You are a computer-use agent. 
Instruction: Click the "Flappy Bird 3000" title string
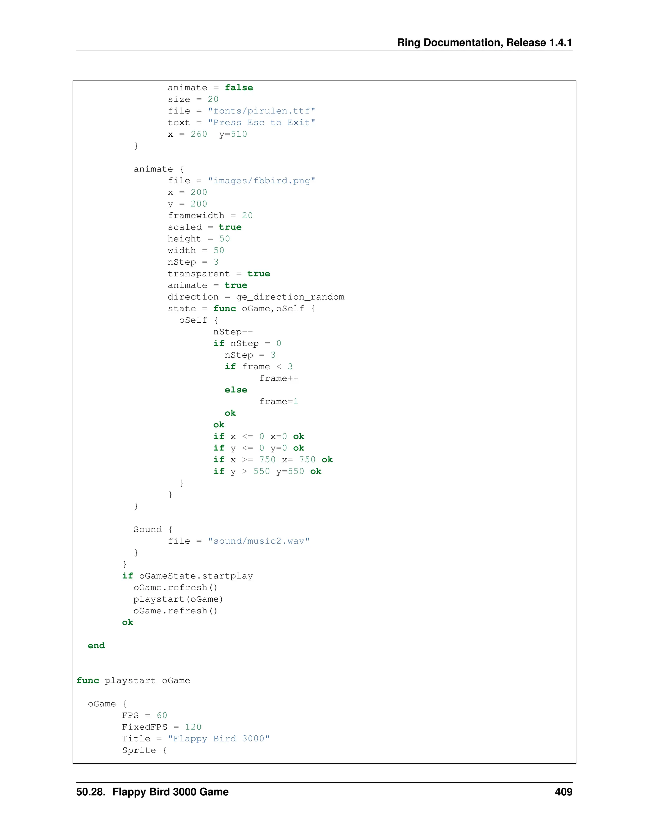coord(219,739)
